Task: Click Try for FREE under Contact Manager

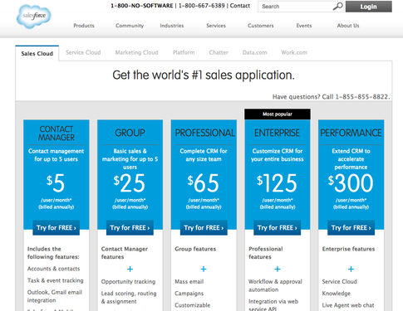Action: point(57,228)
